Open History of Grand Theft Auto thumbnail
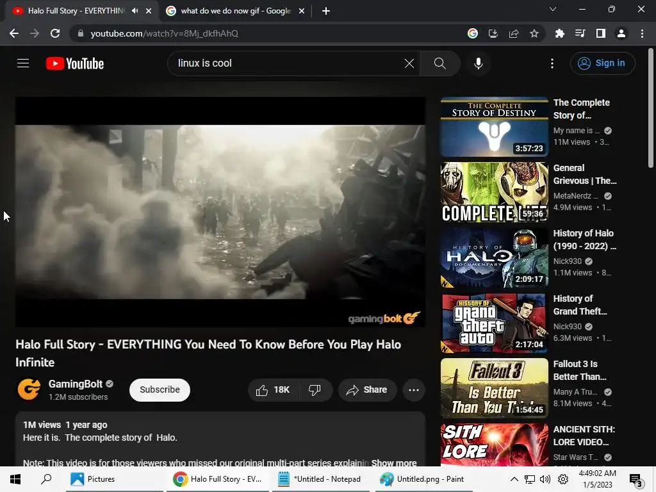This screenshot has height=492, width=656. coord(494,323)
